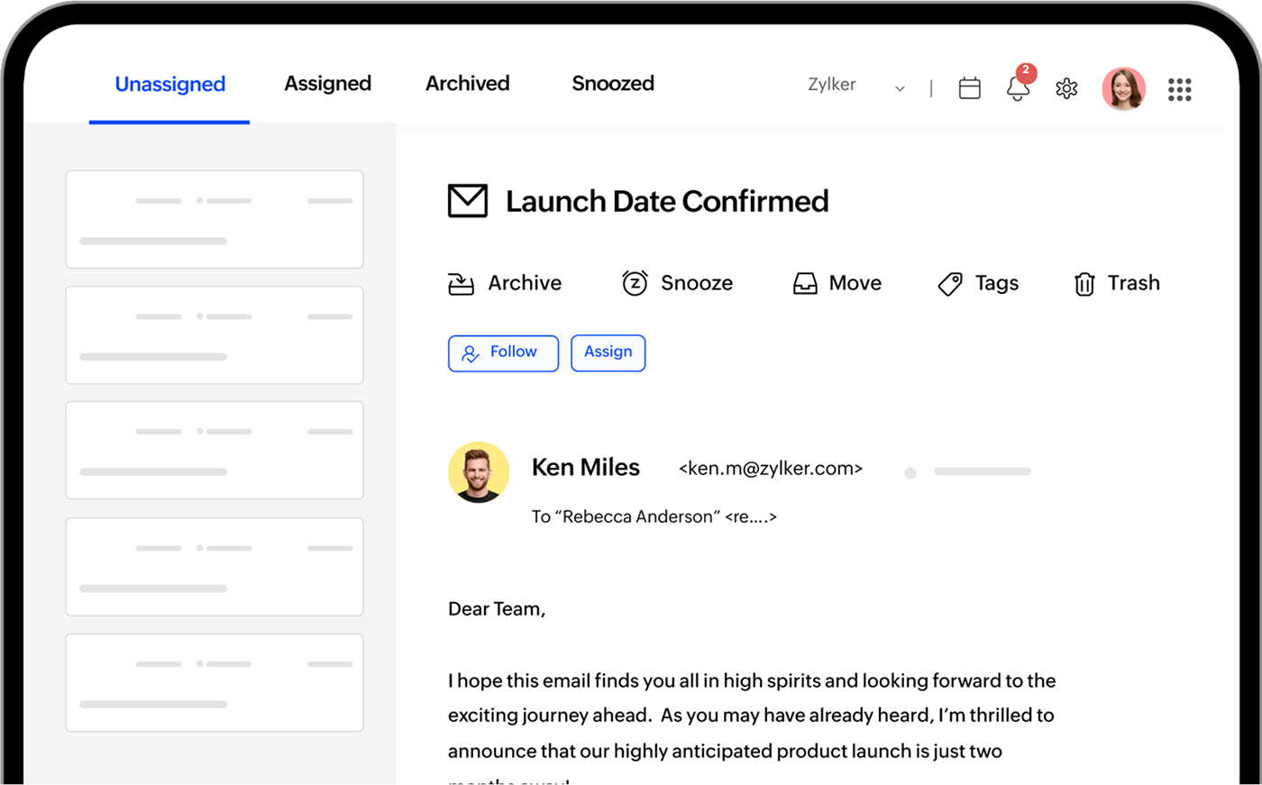Click sender name Ken Miles
Image resolution: width=1262 pixels, height=785 pixels.
[x=586, y=467]
